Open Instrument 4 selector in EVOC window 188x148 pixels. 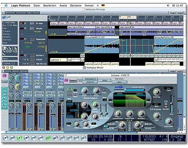pyautogui.click(x=90, y=79)
